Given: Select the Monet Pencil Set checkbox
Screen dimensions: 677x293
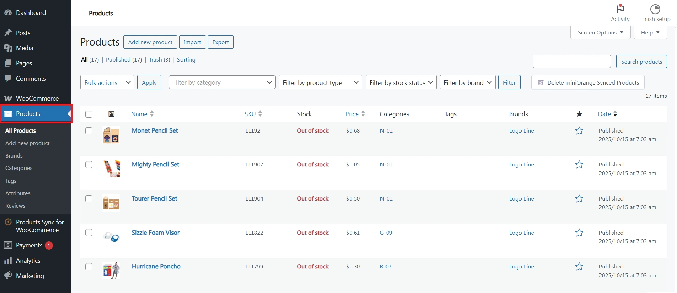Looking at the screenshot, I should tap(89, 131).
